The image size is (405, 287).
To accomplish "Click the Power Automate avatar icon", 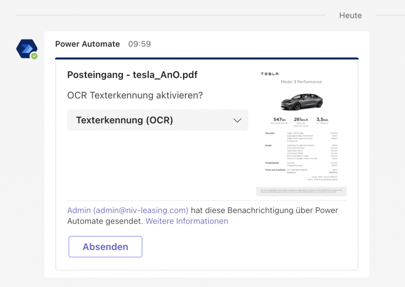I will coord(27,49).
